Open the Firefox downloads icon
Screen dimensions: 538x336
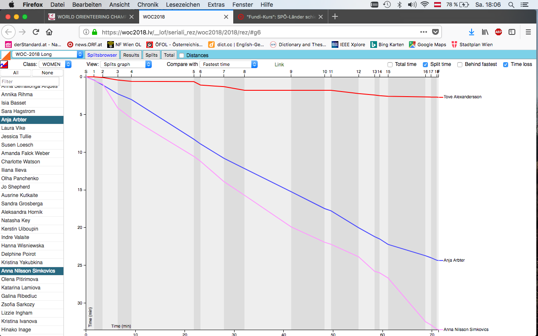coord(472,32)
